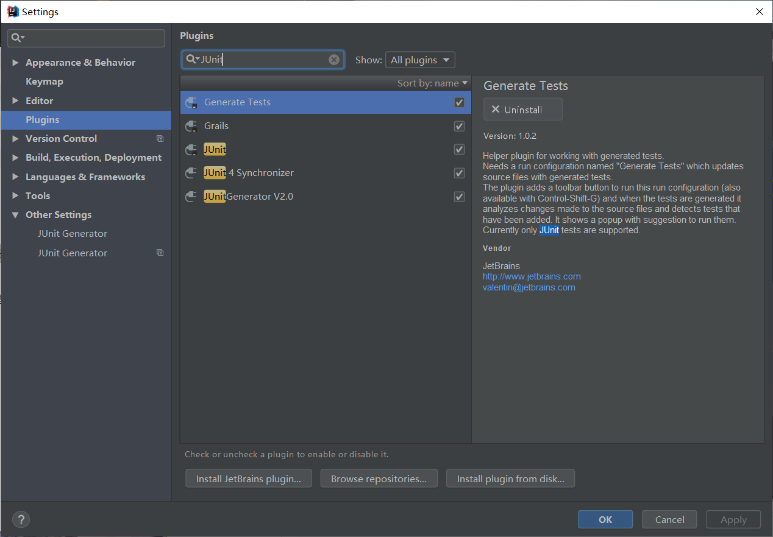Screen dimensions: 773x537
Task: Uncheck the JUnit plugin checkbox
Action: click(x=460, y=149)
